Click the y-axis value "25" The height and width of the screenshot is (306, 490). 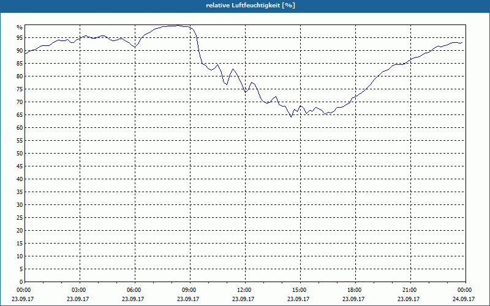pyautogui.click(x=20, y=218)
